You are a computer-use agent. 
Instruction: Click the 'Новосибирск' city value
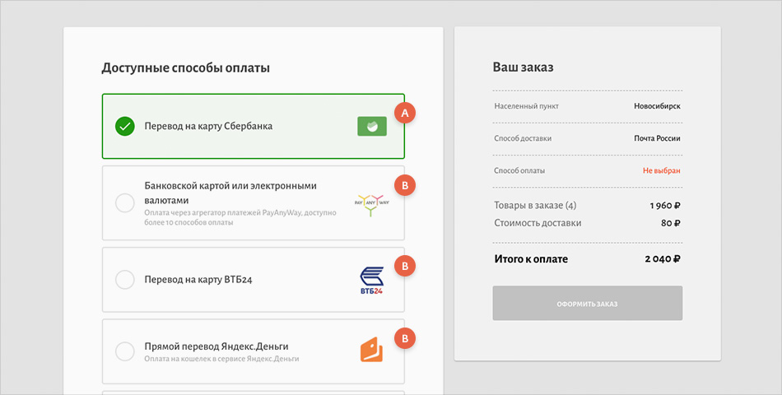point(658,106)
